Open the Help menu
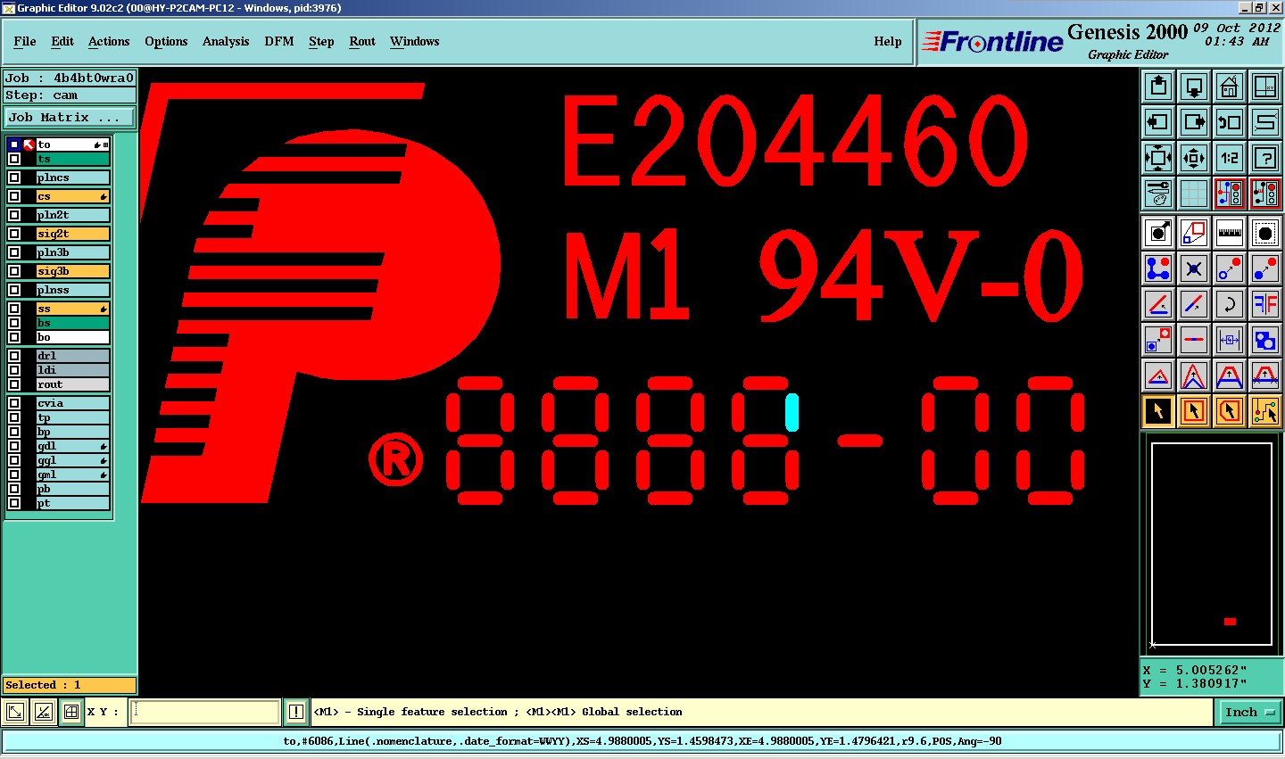 pyautogui.click(x=888, y=41)
